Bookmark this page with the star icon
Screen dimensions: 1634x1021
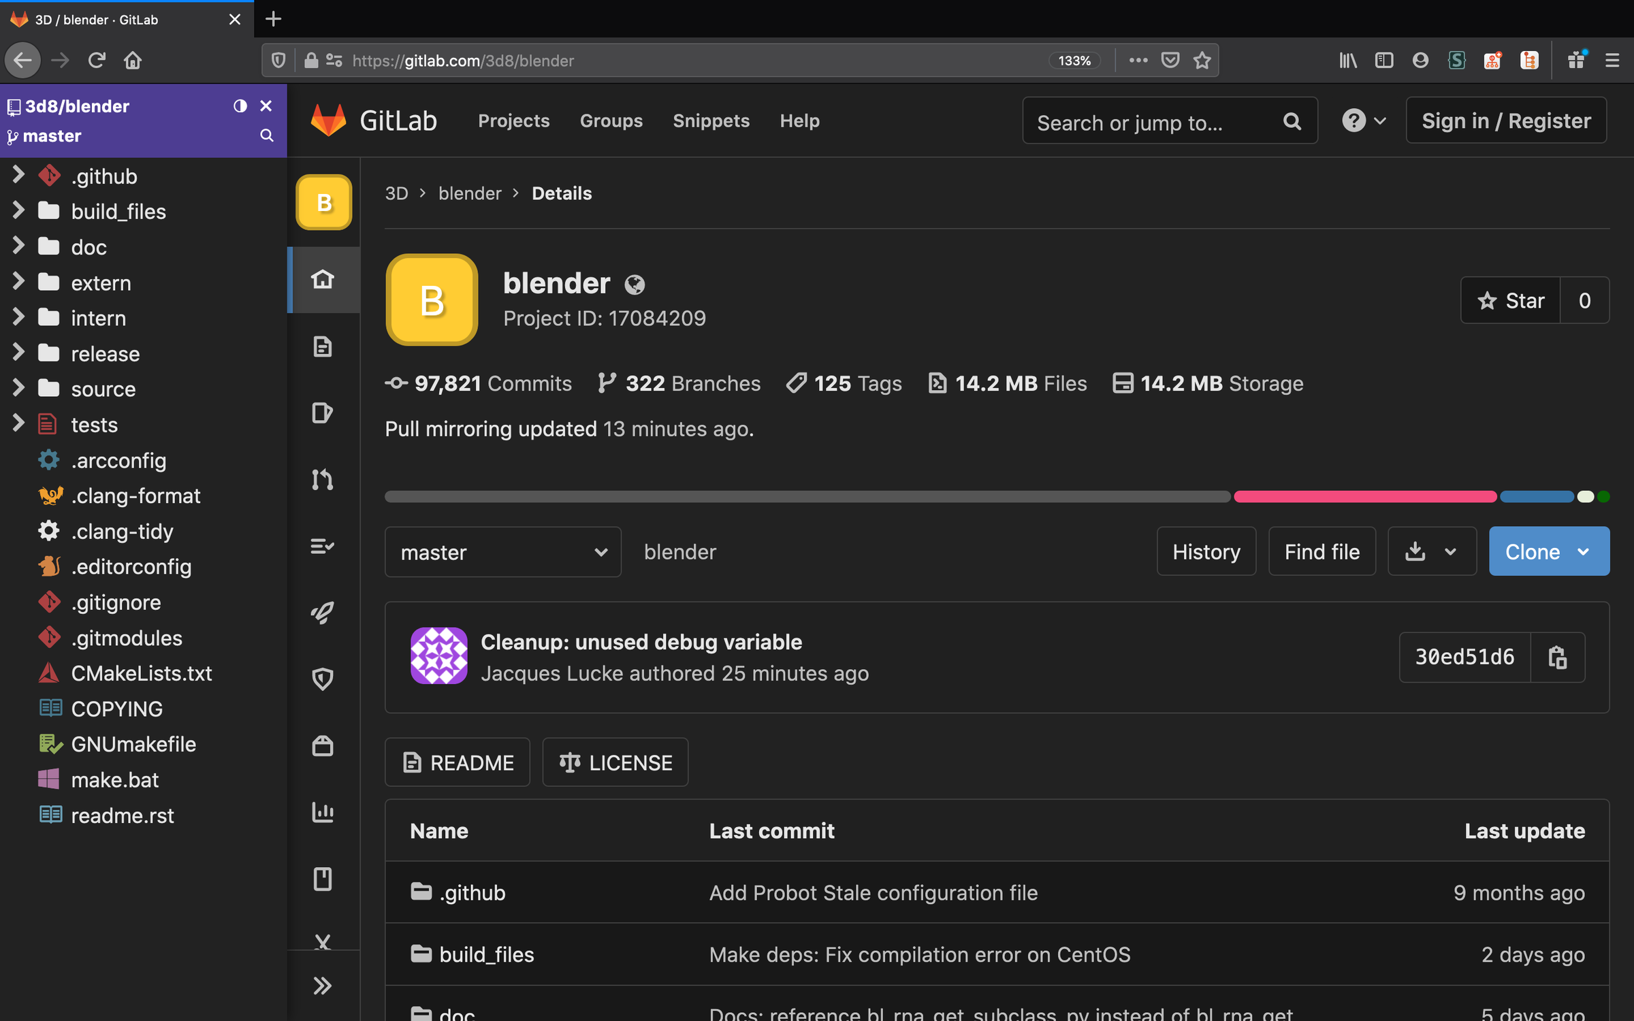coord(1202,60)
